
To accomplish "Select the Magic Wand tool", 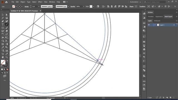I will pos(3,18).
